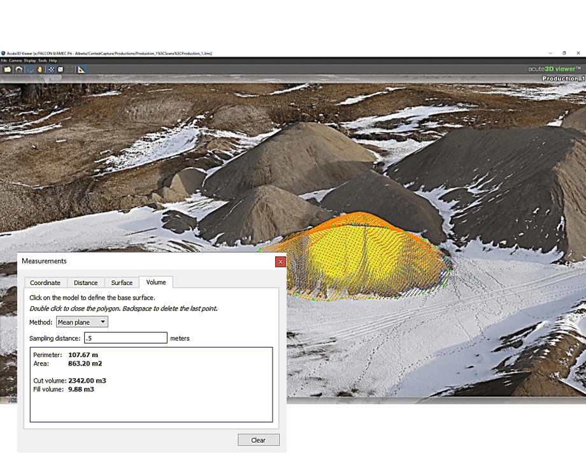Switch to the Coordinate tab
The width and height of the screenshot is (586, 454).
coord(45,282)
